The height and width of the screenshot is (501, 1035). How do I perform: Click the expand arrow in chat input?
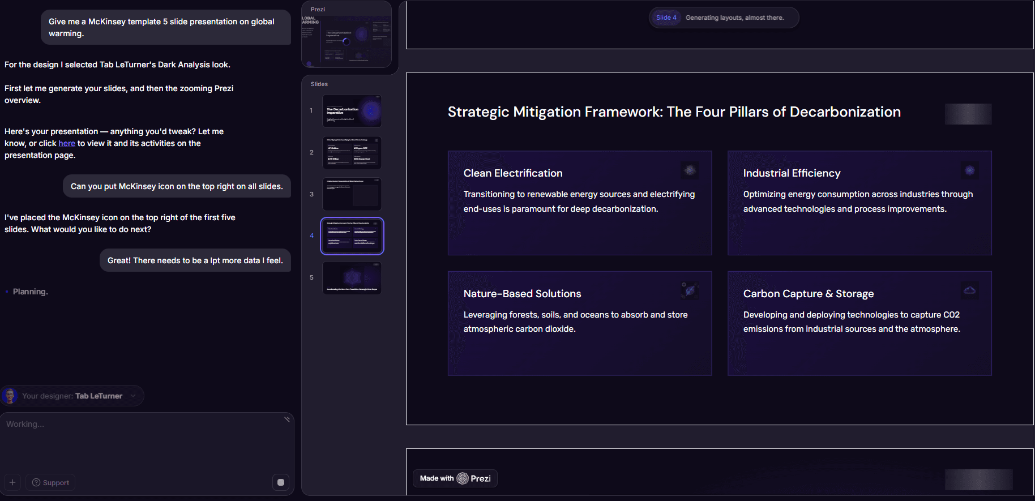tap(287, 419)
